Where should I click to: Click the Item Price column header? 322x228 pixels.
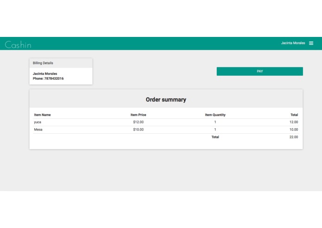[x=138, y=115]
